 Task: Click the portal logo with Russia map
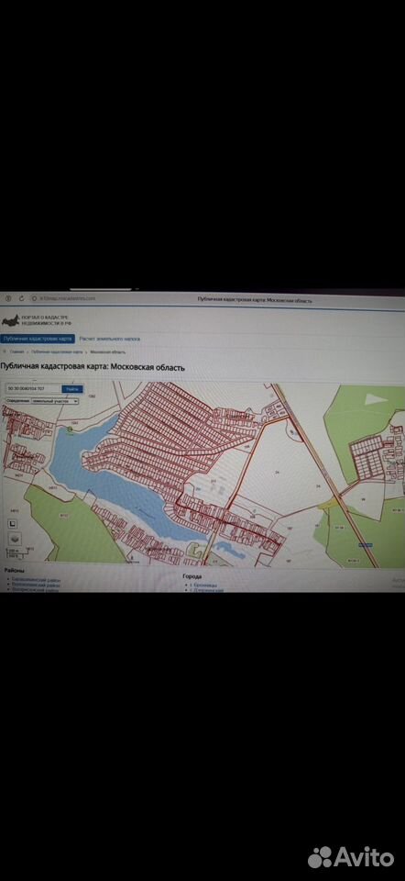pyautogui.click(x=11, y=321)
